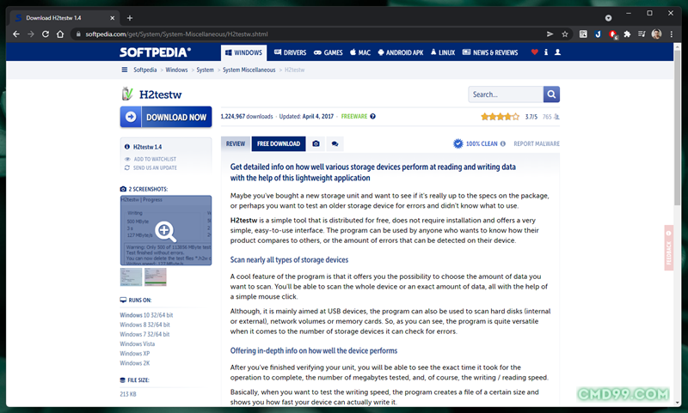Open the Chrome three-dot menu

click(672, 34)
